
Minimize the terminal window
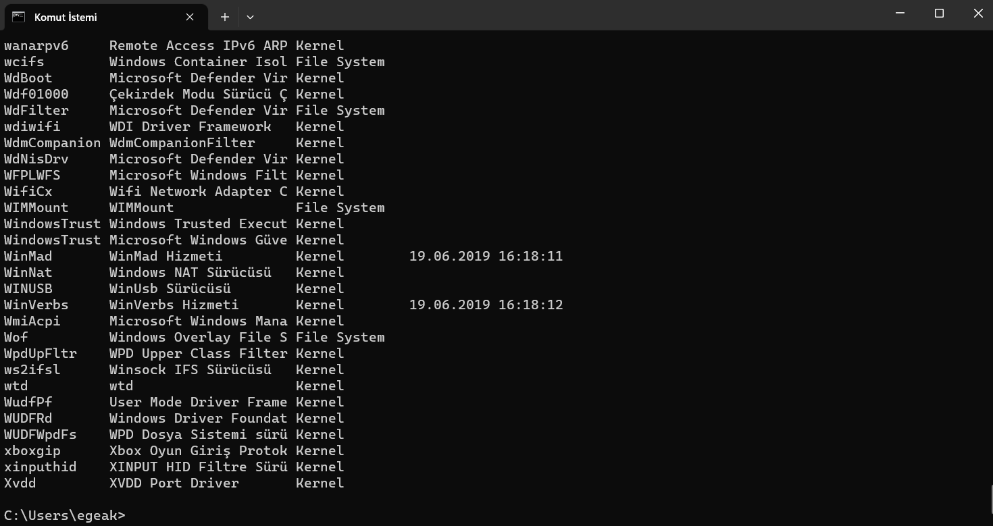pyautogui.click(x=899, y=14)
